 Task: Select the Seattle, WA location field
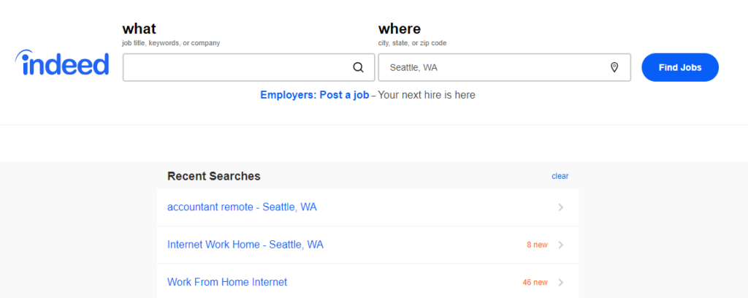pos(505,67)
